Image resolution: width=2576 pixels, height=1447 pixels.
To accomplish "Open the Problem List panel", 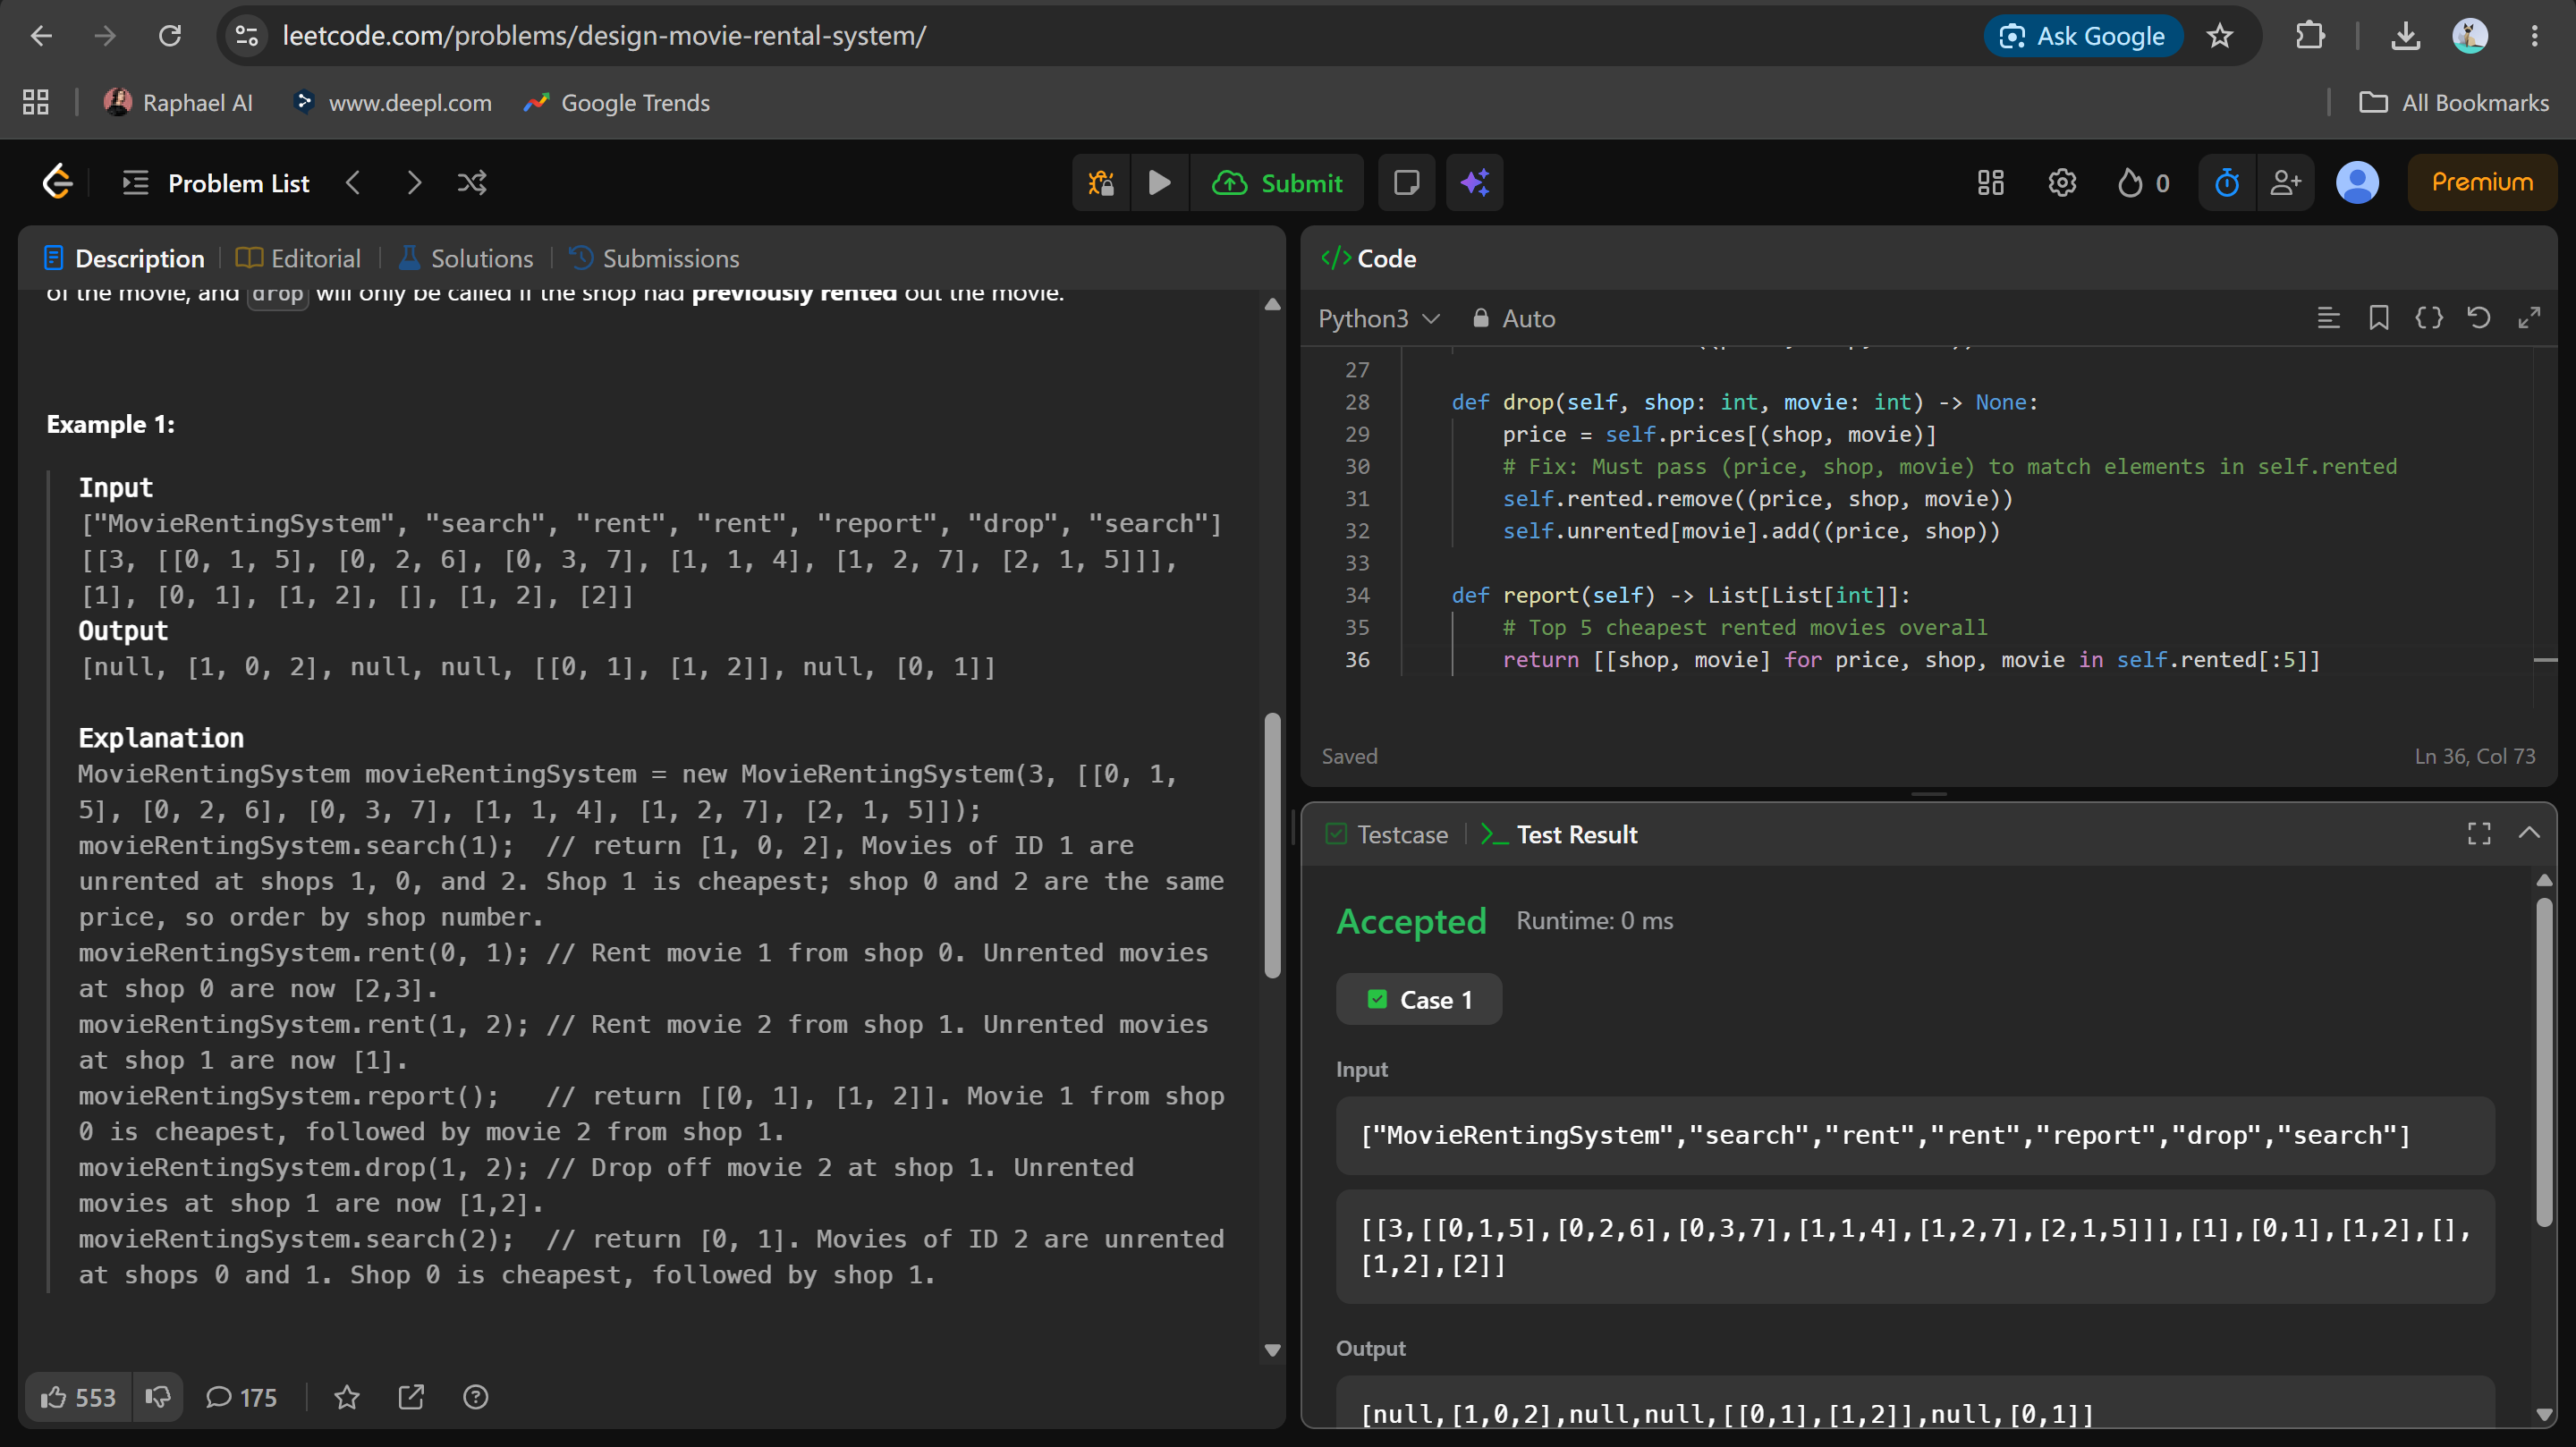I will tap(215, 183).
